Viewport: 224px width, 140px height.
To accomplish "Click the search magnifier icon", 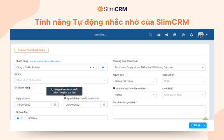I will (150, 35).
